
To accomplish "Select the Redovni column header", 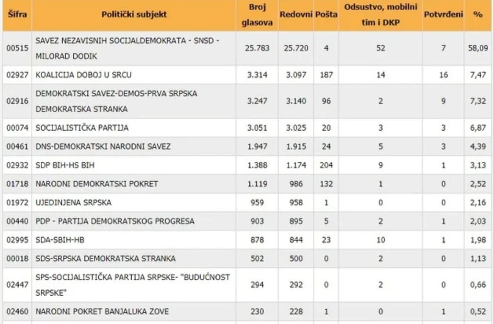I will [296, 14].
